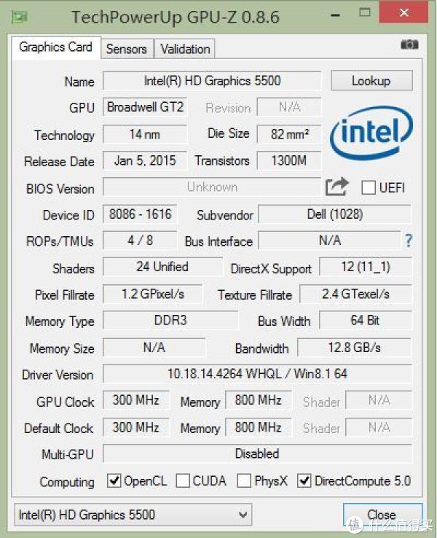Take a screenshot with the camera icon
437x538 pixels.
[409, 44]
